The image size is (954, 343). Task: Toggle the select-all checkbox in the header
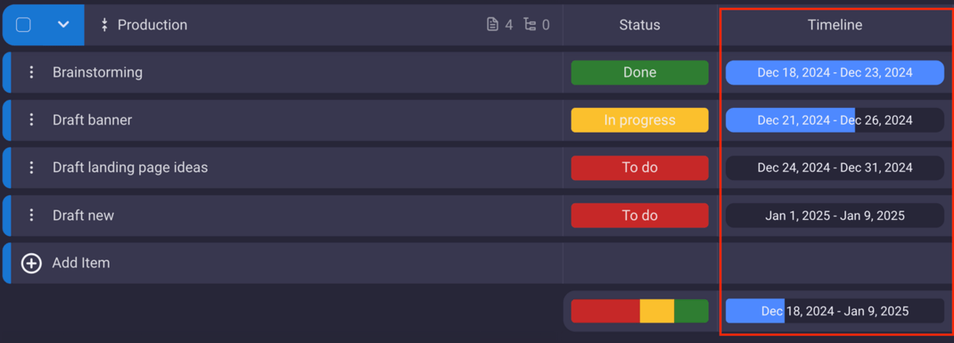click(x=24, y=25)
